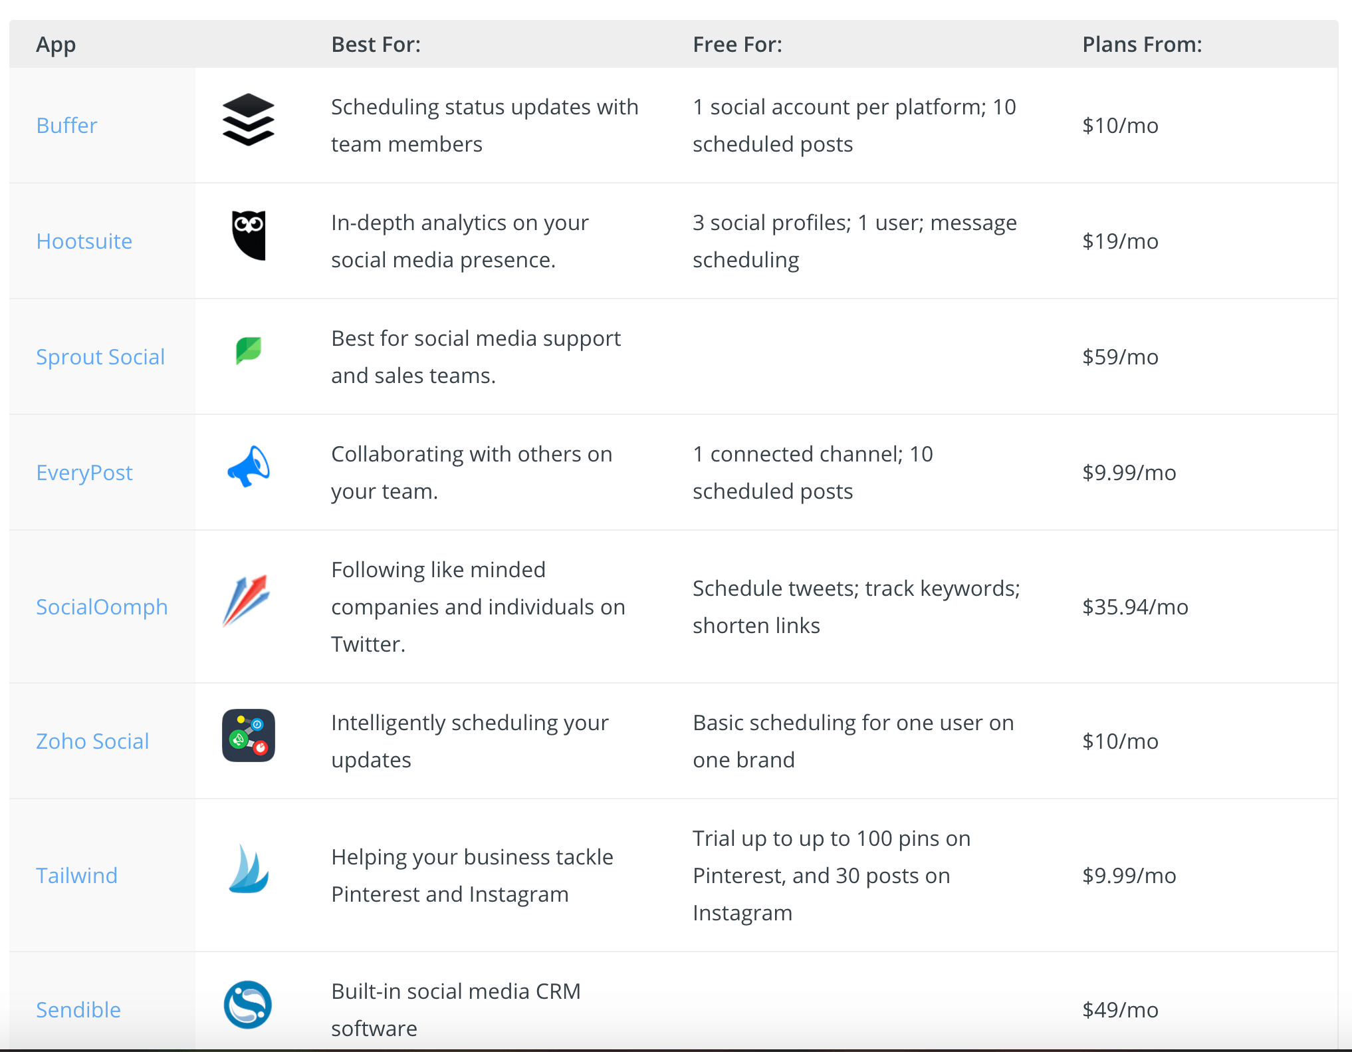Click the Sendible circular S logo

click(x=248, y=1004)
